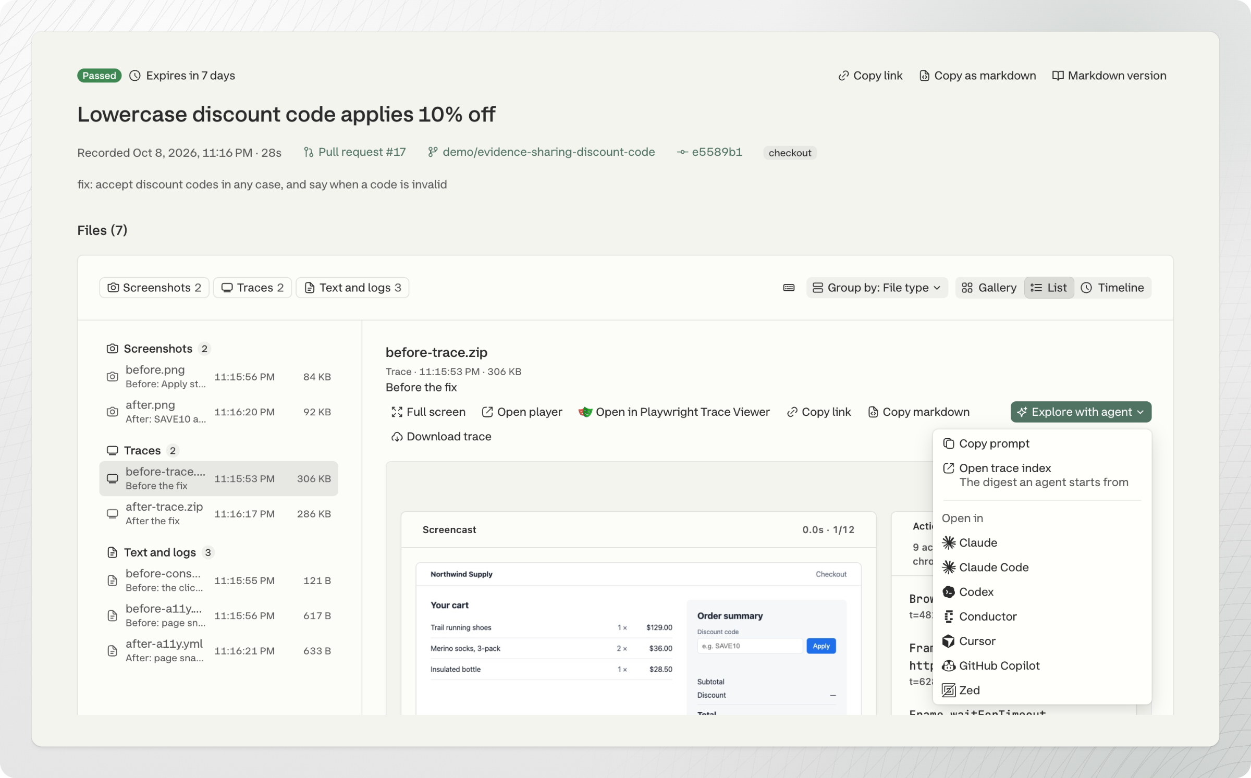Viewport: 1251px width, 778px height.
Task: Open the Markdown version
Action: tap(1109, 76)
